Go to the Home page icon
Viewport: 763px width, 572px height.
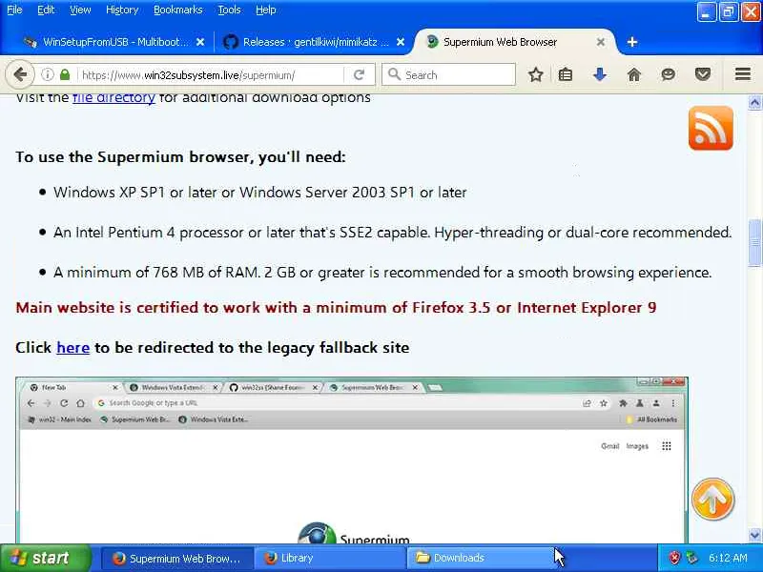633,74
